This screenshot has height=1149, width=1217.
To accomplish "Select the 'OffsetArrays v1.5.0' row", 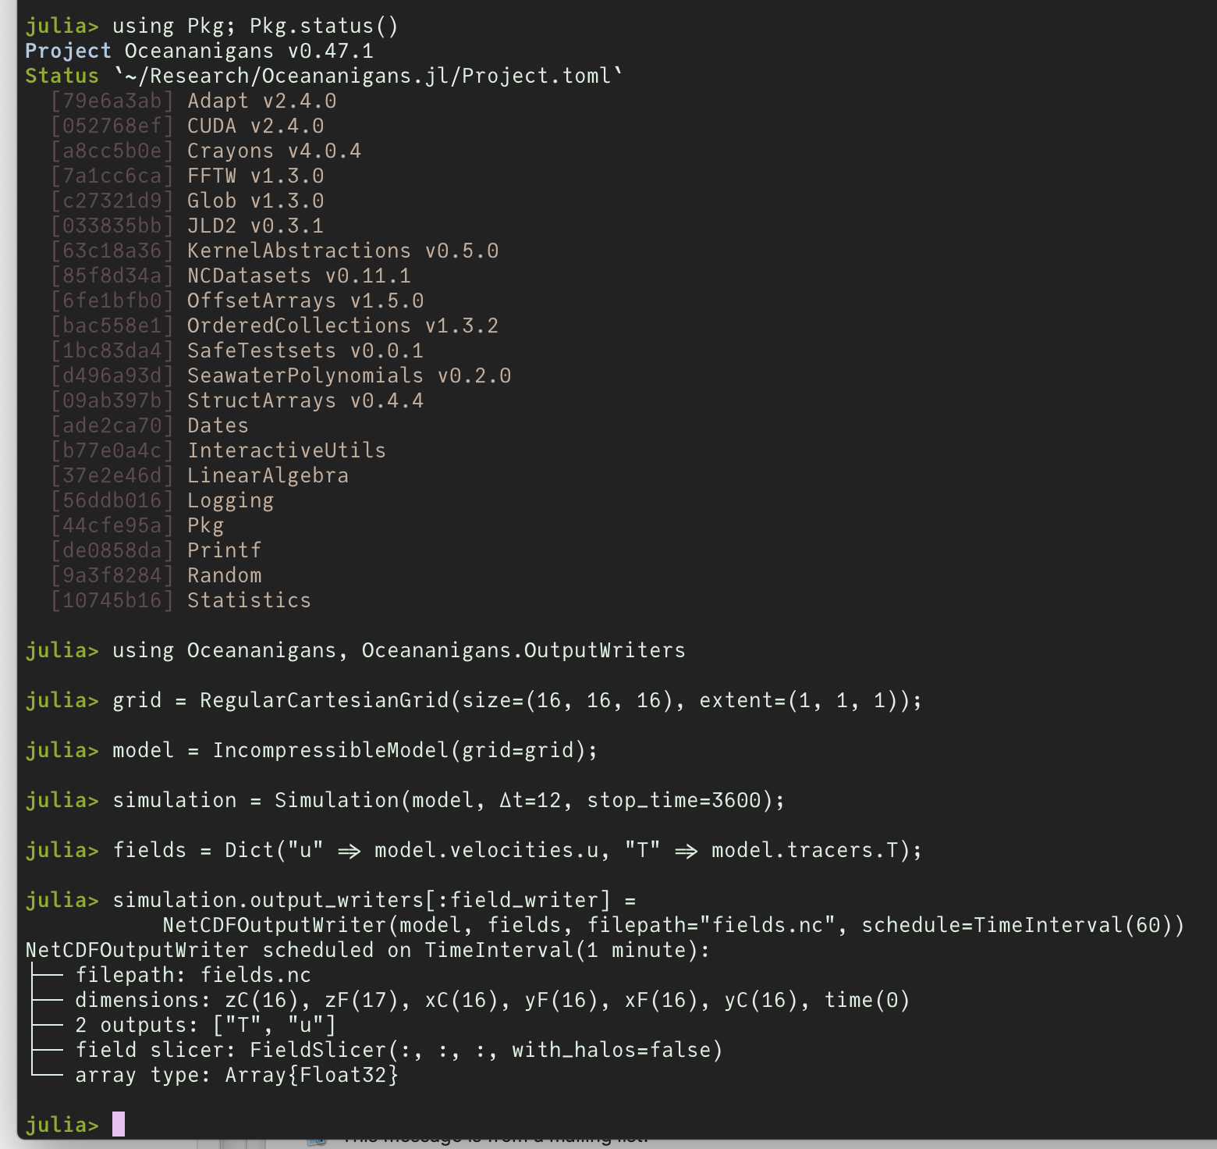I will click(x=237, y=301).
